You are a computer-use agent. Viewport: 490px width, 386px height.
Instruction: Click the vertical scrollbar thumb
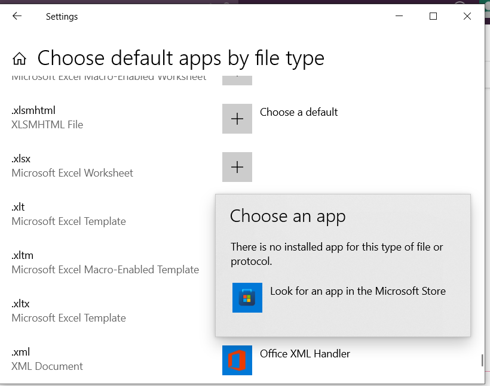[482, 360]
